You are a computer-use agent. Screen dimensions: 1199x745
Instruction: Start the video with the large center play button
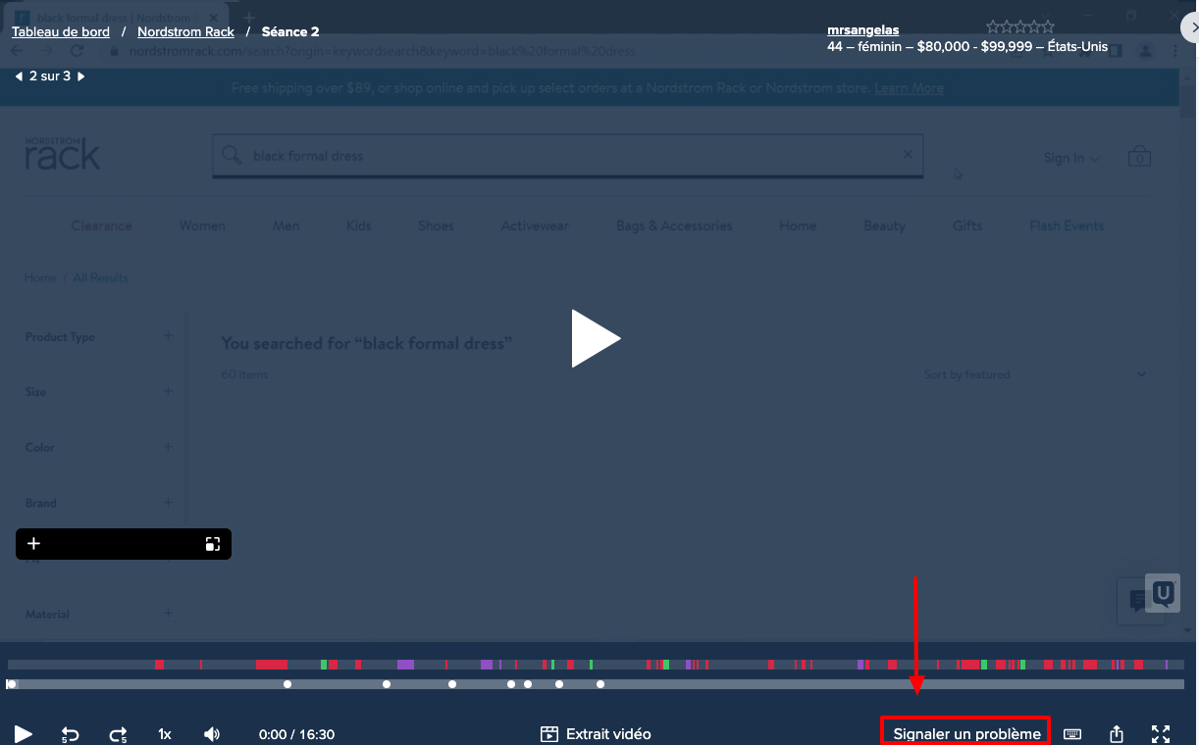596,339
